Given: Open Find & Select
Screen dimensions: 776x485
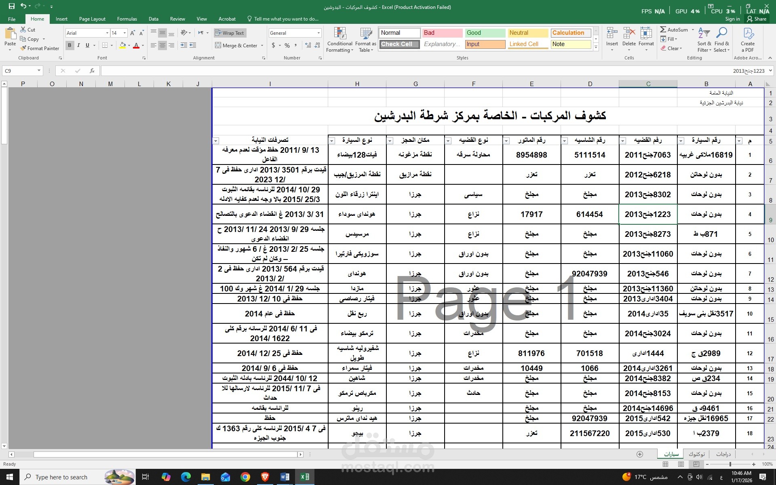Looking at the screenshot, I should pos(721,40).
